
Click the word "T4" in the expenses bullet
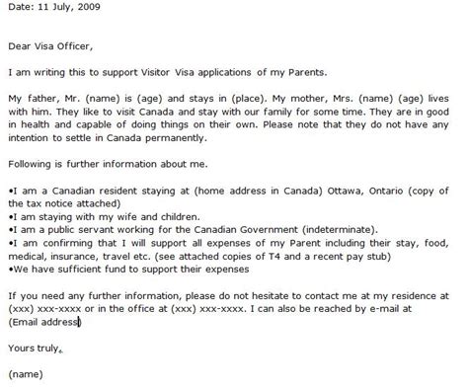click(273, 256)
